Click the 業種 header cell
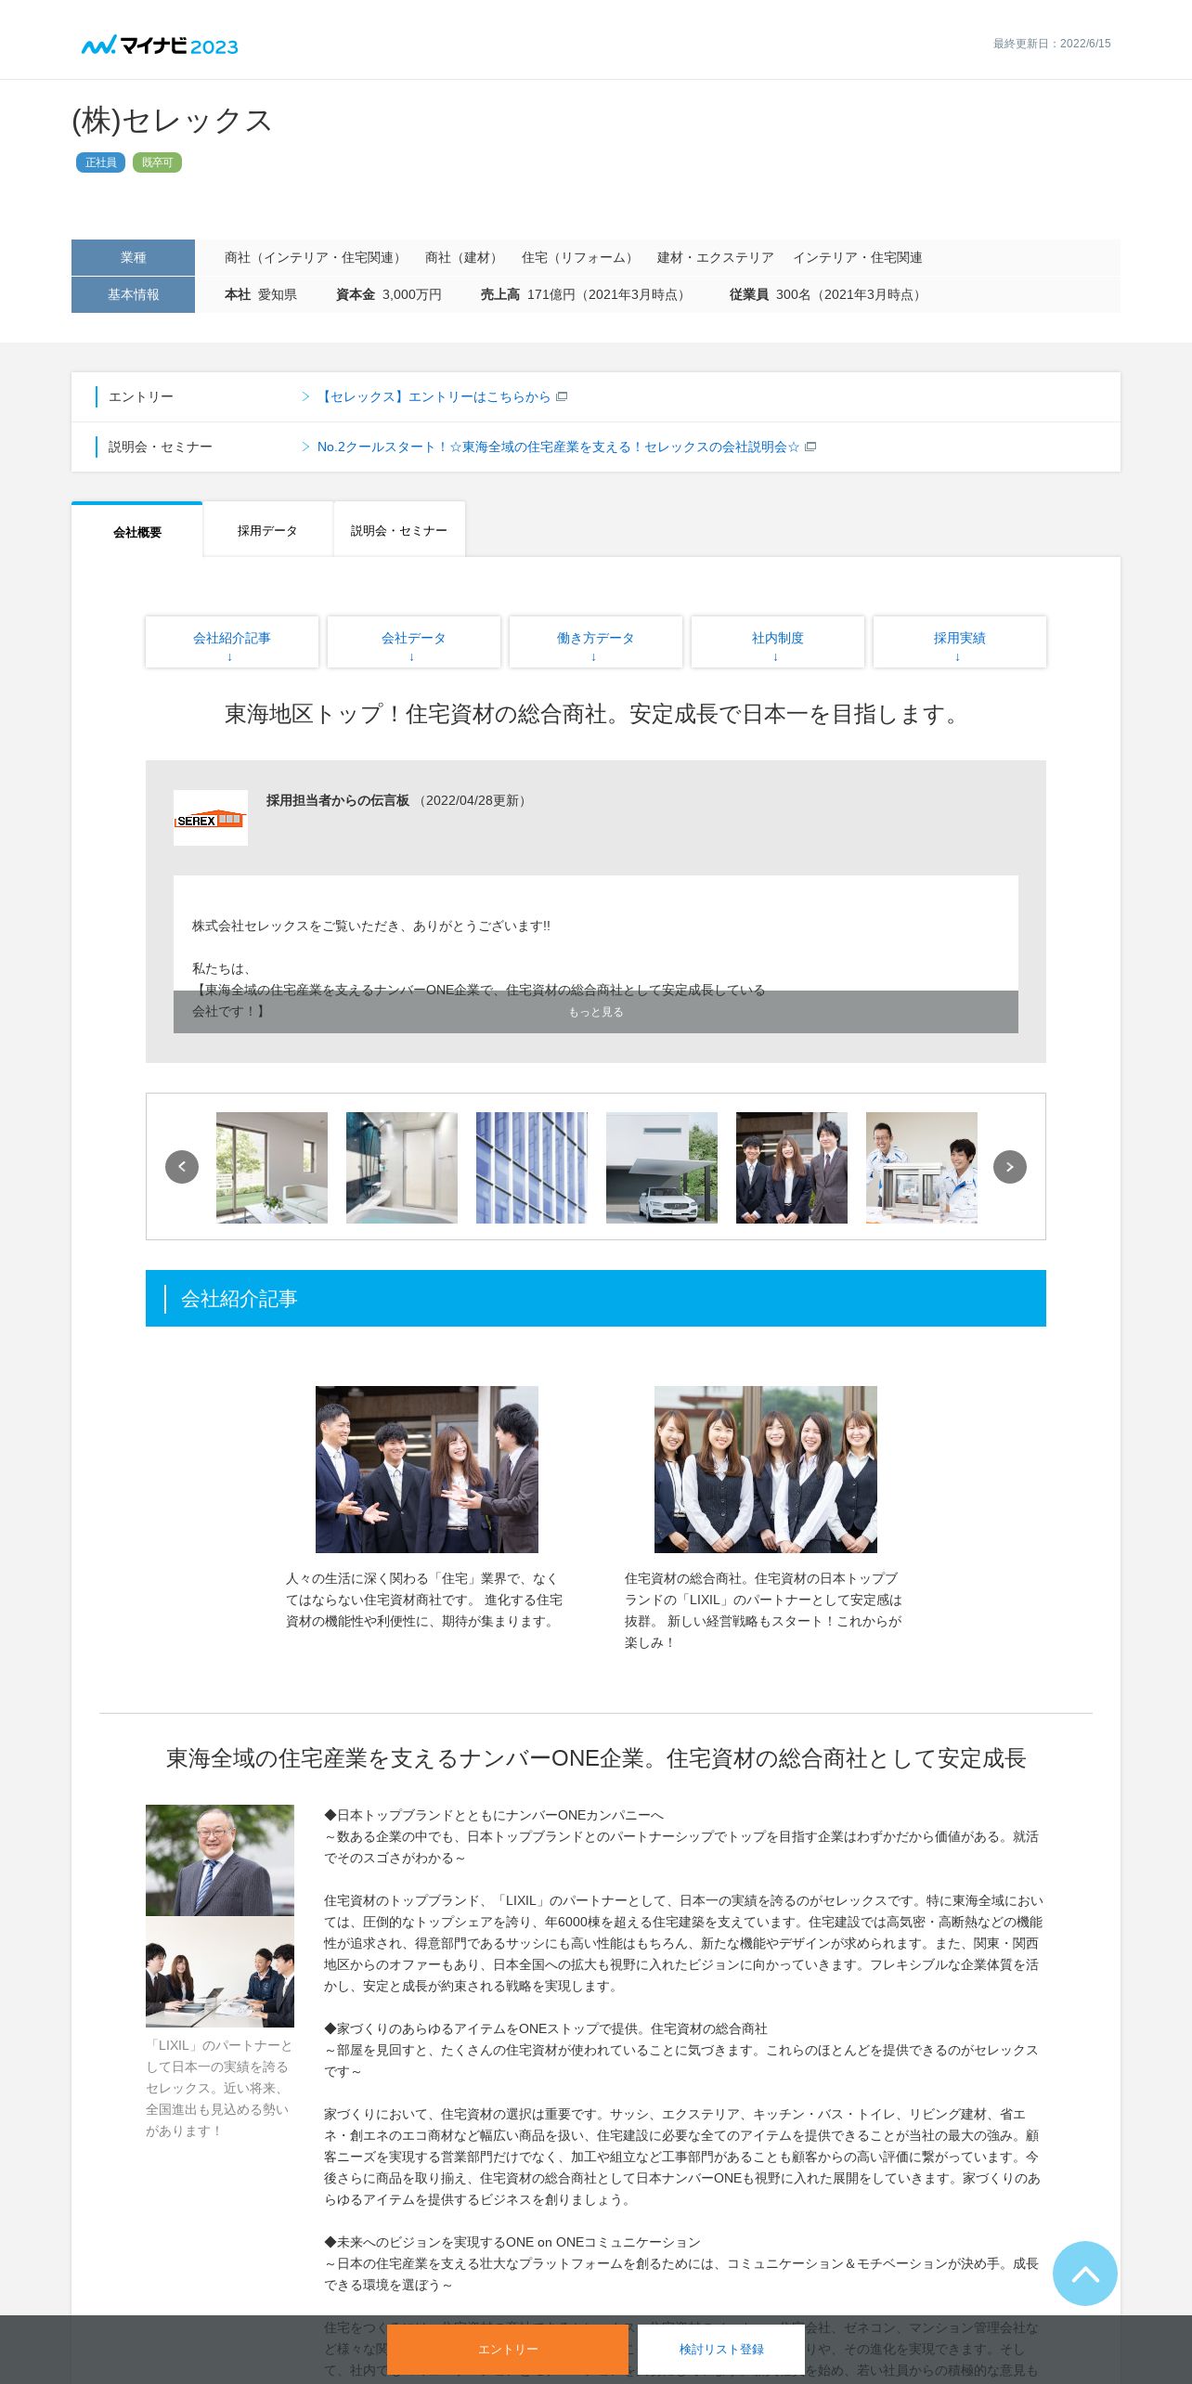Screen dimensions: 1192x2384 coord(133,257)
